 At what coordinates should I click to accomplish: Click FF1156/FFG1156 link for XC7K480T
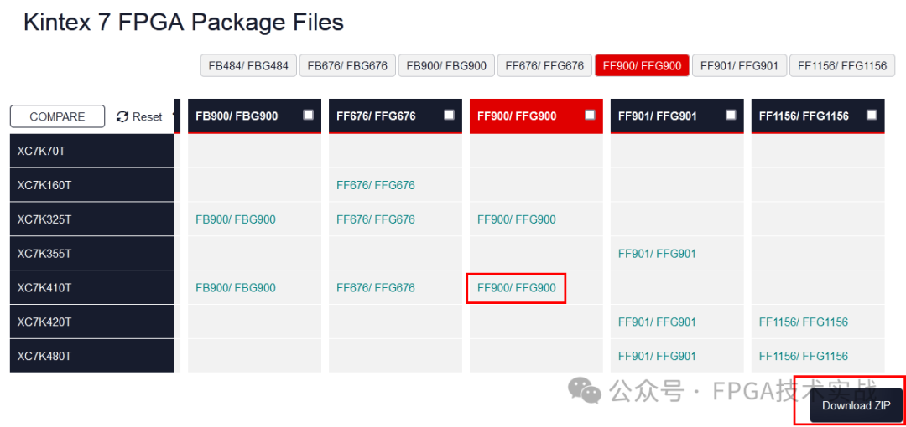pyautogui.click(x=803, y=356)
